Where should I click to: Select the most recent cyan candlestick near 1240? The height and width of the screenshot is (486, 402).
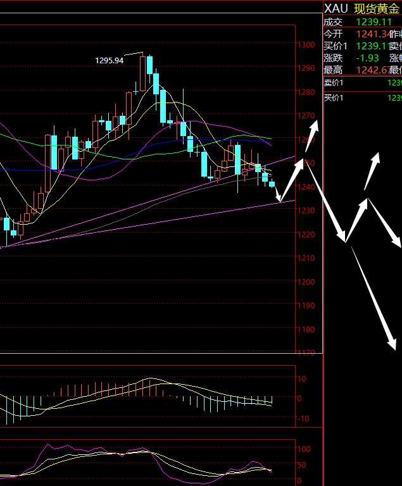pyautogui.click(x=272, y=184)
